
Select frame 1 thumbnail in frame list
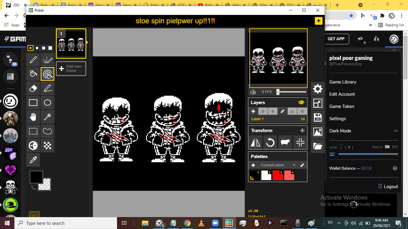point(71,43)
